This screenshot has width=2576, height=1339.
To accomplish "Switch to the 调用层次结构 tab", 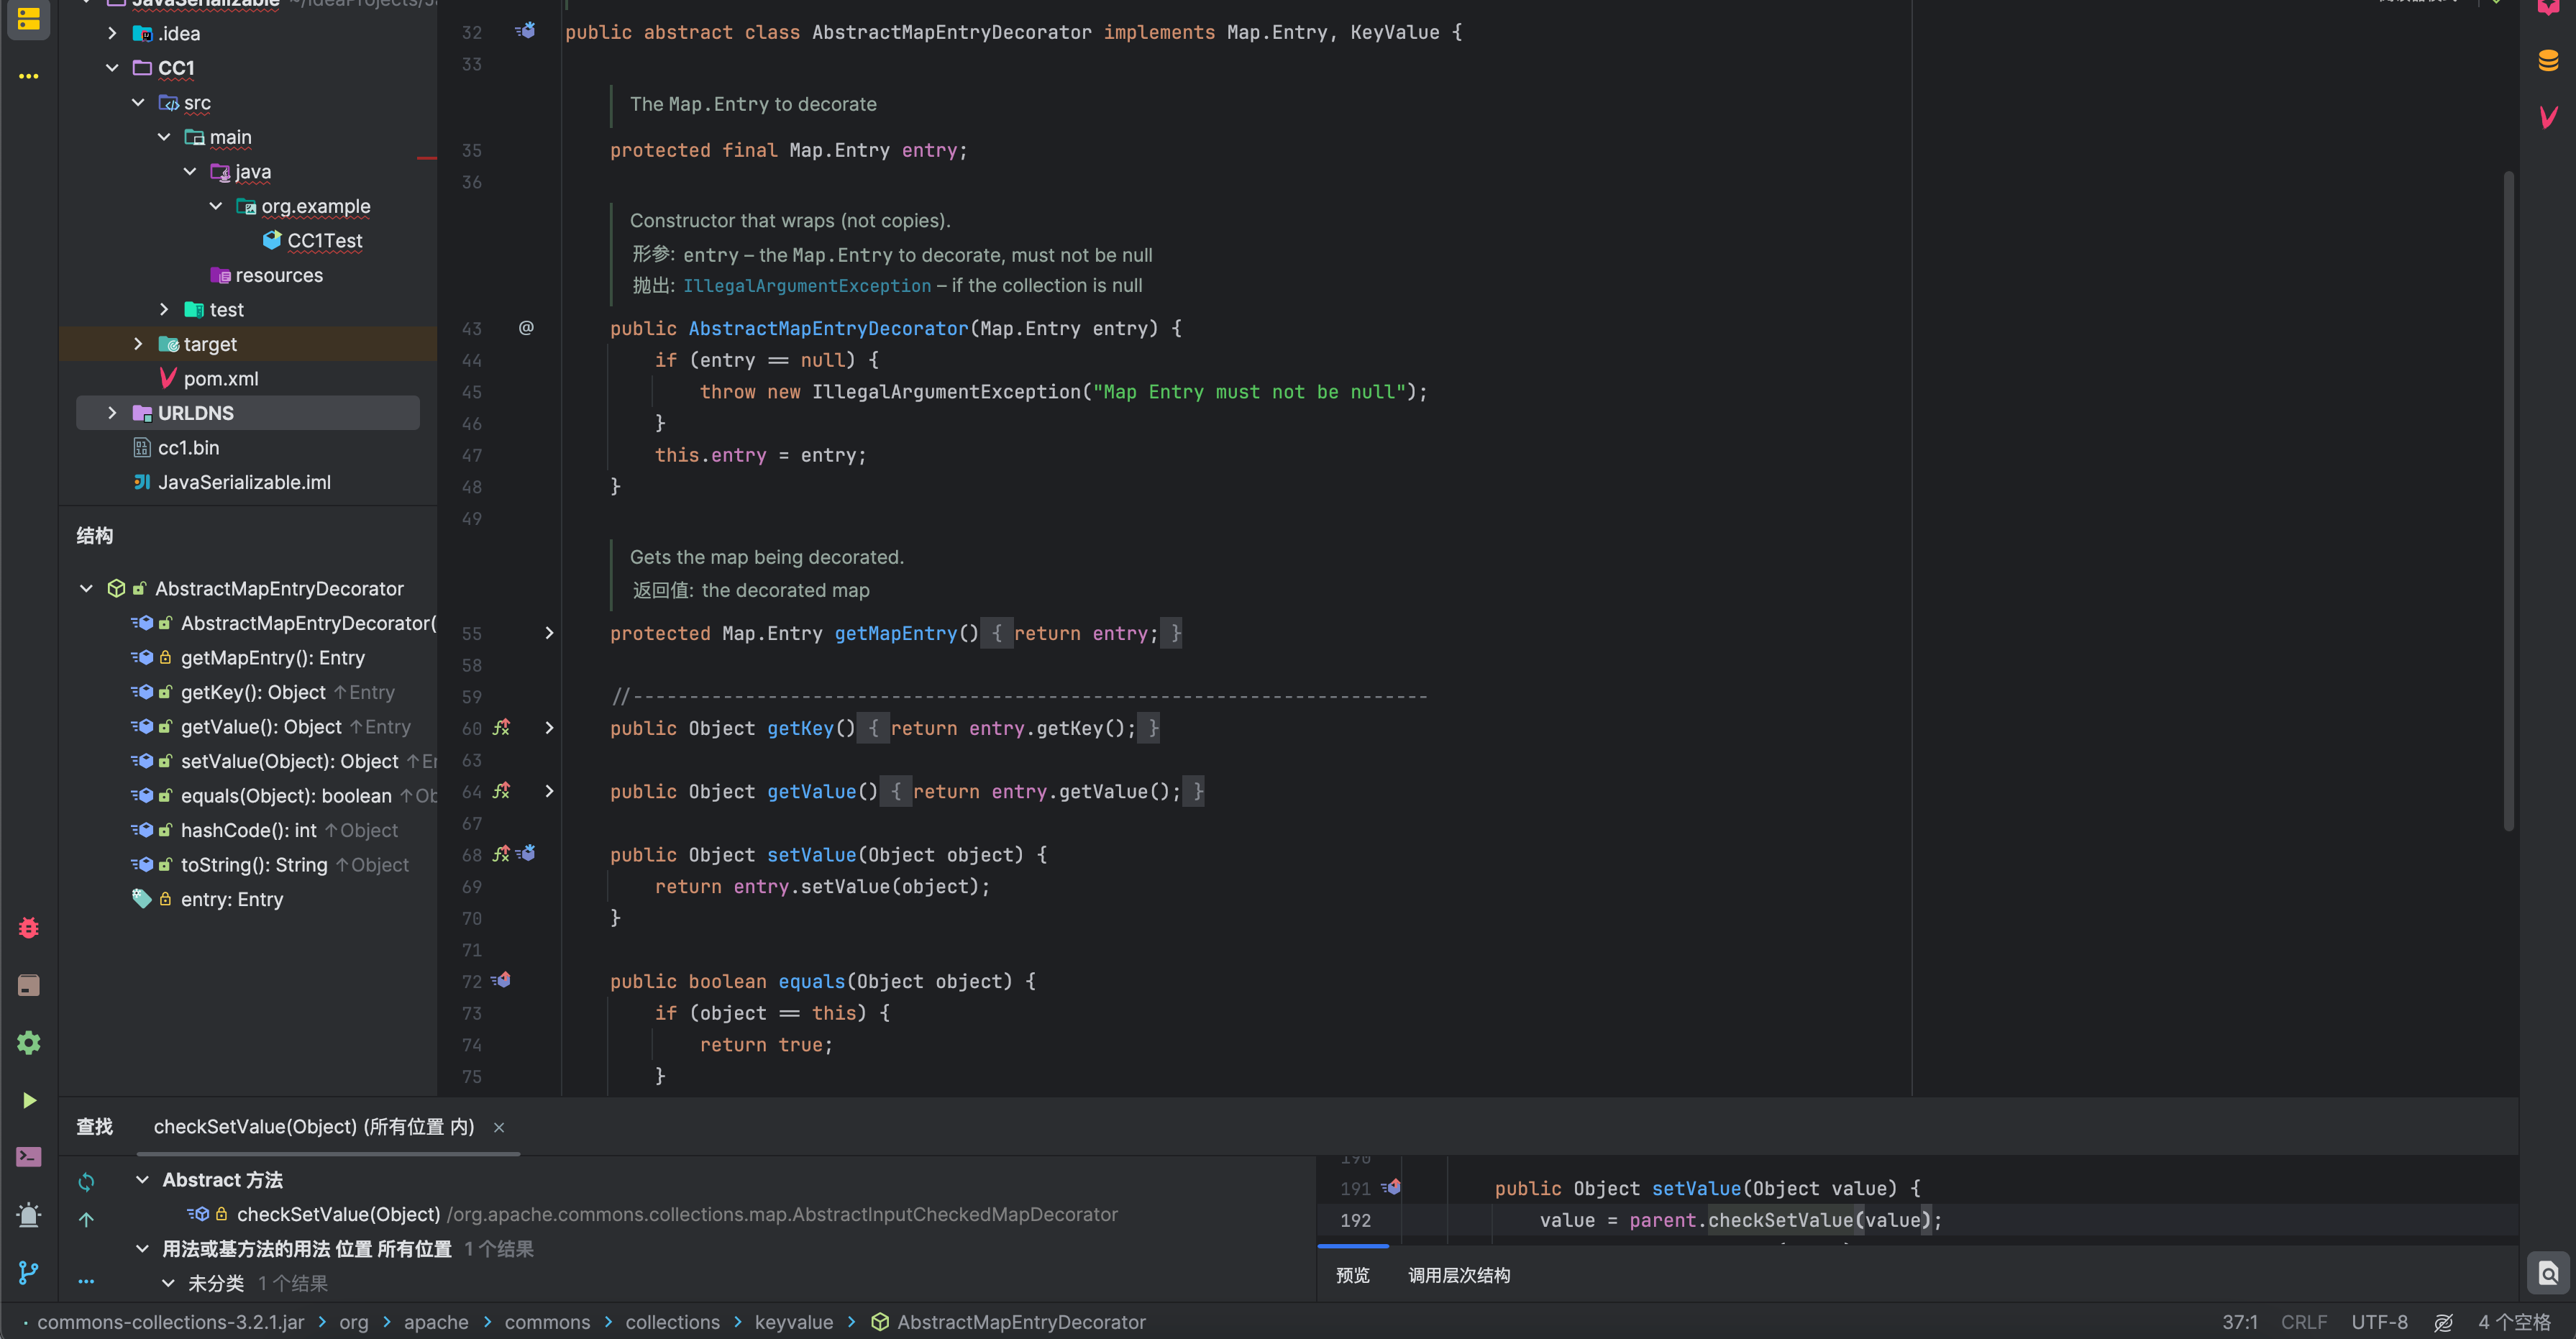I will pos(1458,1275).
